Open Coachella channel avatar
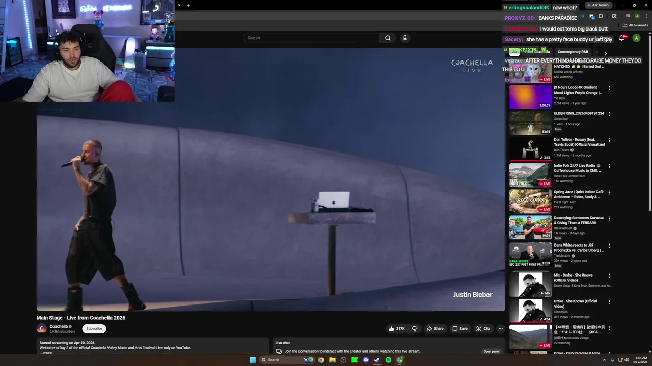652x366 pixels. click(x=42, y=329)
